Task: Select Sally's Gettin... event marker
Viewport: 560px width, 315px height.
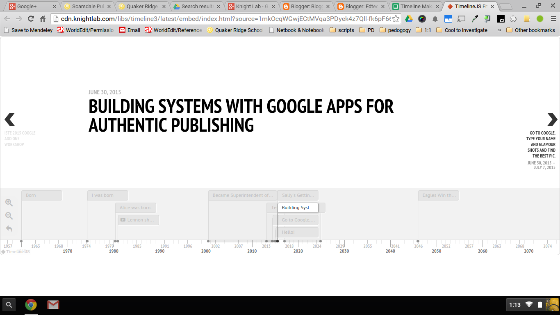Action: coord(298,195)
